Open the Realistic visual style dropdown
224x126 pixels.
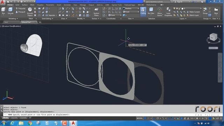(131, 8)
